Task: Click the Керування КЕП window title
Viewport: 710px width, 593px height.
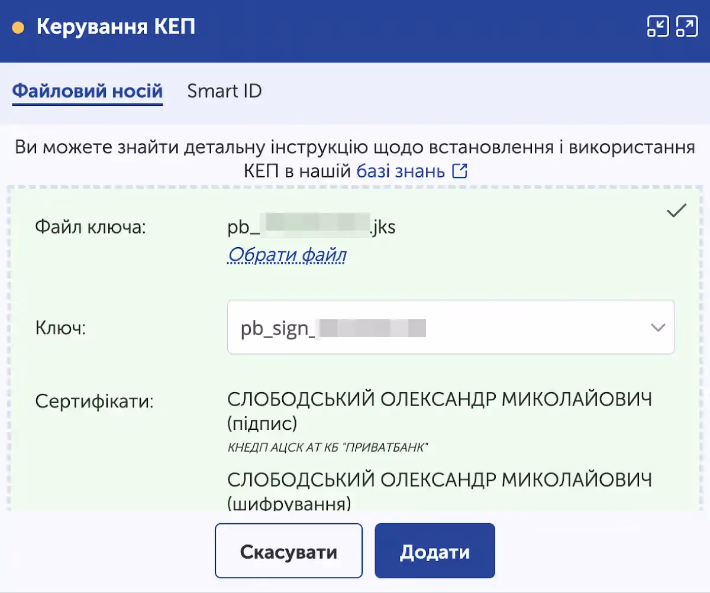Action: (x=116, y=26)
